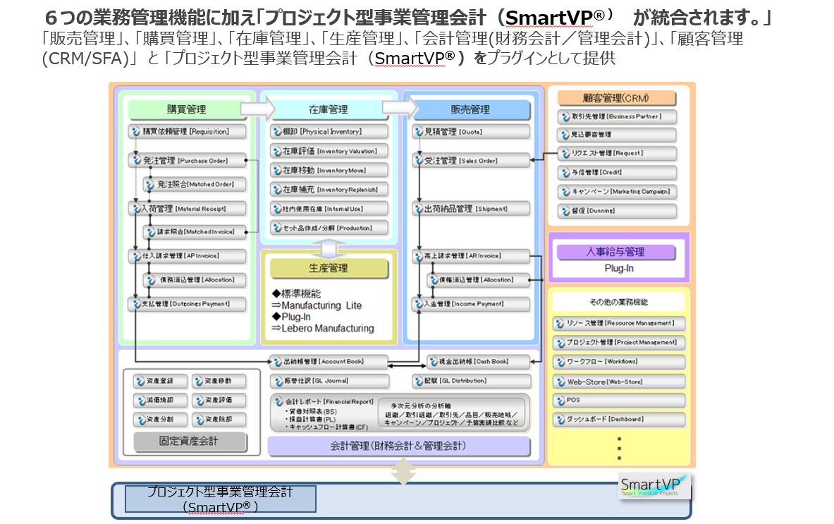Select 受注管理 [Sales Order] box

pos(471,160)
